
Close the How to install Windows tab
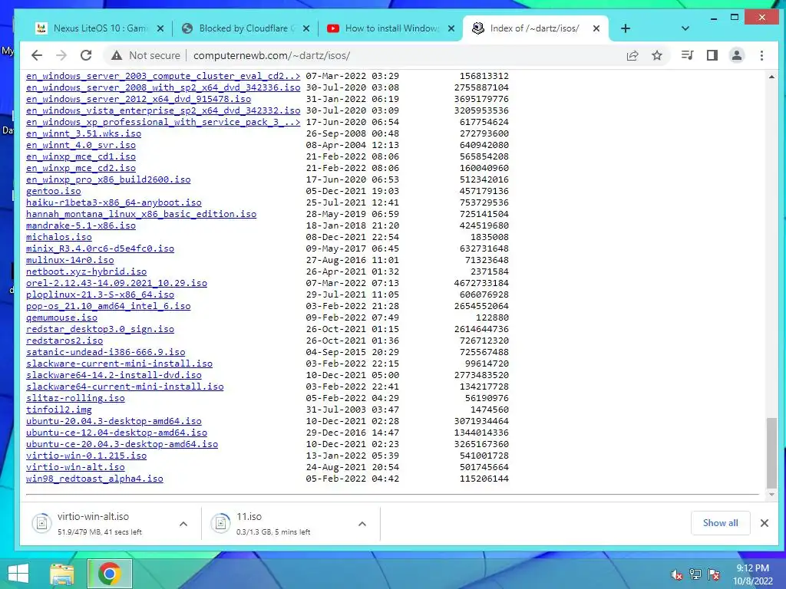click(x=451, y=28)
